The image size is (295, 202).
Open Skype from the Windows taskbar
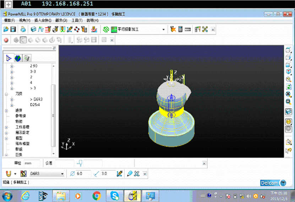click(114, 195)
